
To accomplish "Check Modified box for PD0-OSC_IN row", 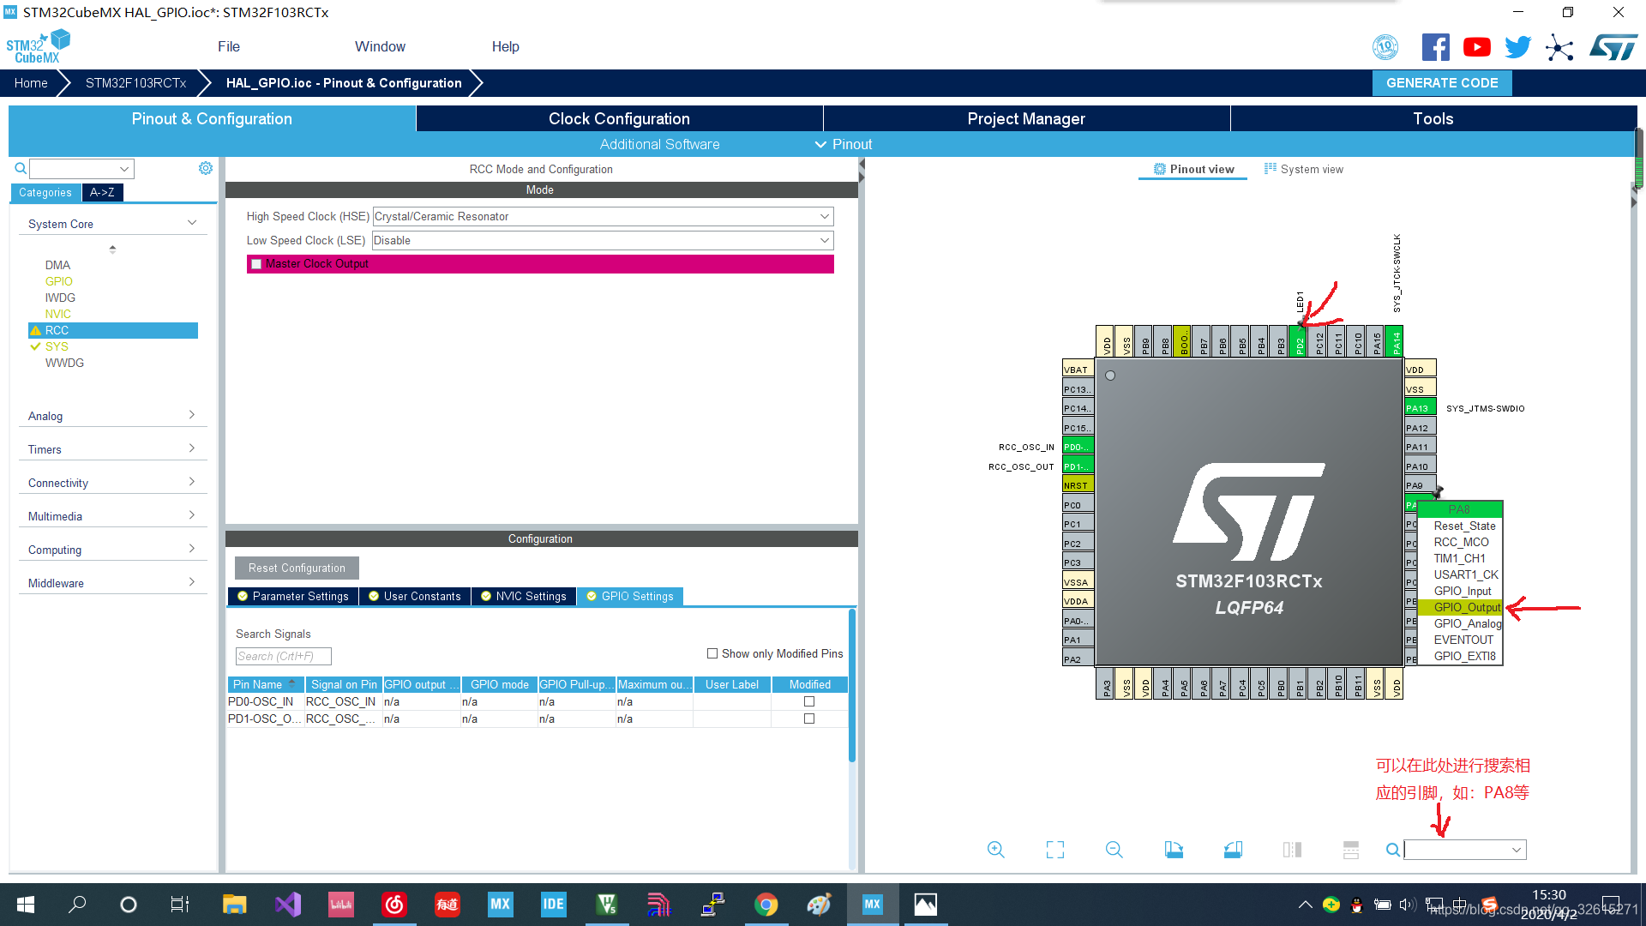I will pyautogui.click(x=809, y=701).
